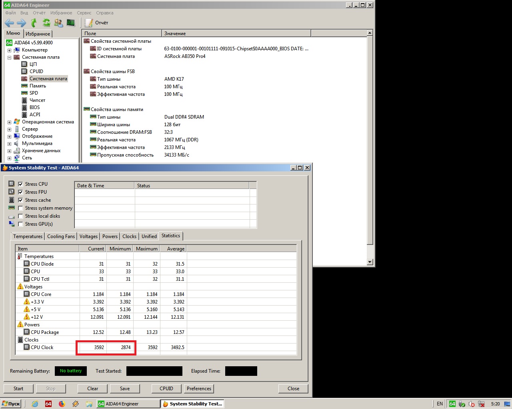Open the Вид menu
Screen dimensions: 512x409
[24, 13]
